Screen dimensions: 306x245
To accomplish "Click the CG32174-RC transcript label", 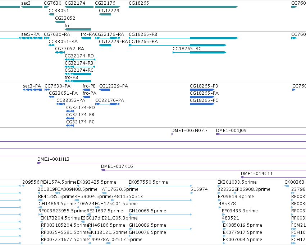I will click(79, 70).
